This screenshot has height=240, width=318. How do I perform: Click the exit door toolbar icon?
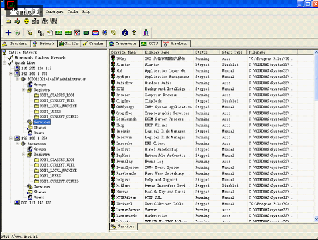coord(146,33)
